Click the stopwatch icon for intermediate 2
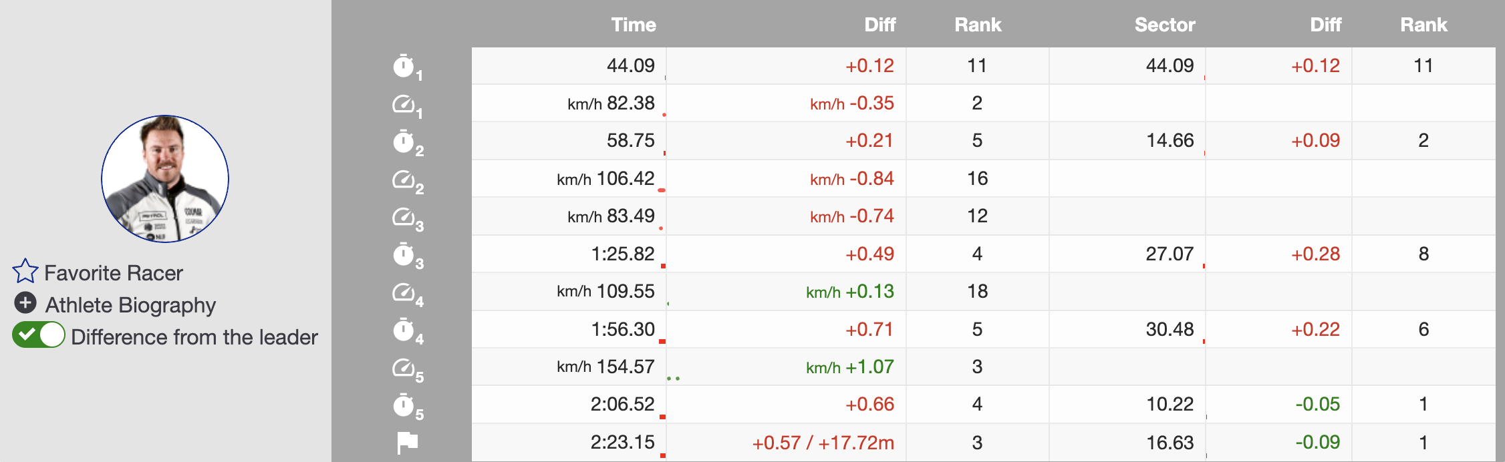The width and height of the screenshot is (1505, 462). [x=404, y=142]
